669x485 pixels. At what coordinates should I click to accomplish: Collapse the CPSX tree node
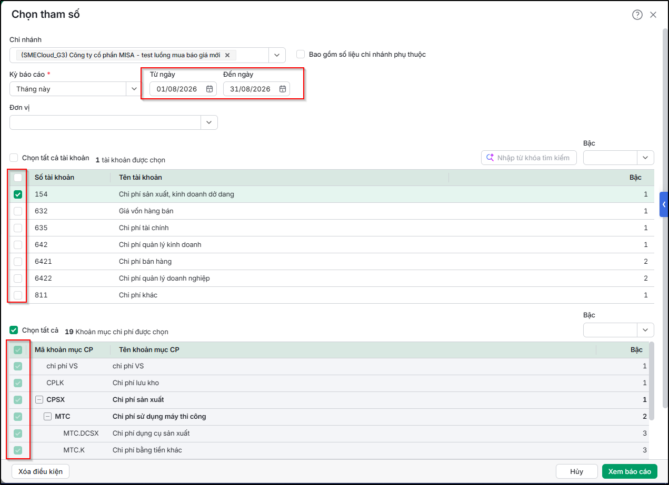coord(39,399)
